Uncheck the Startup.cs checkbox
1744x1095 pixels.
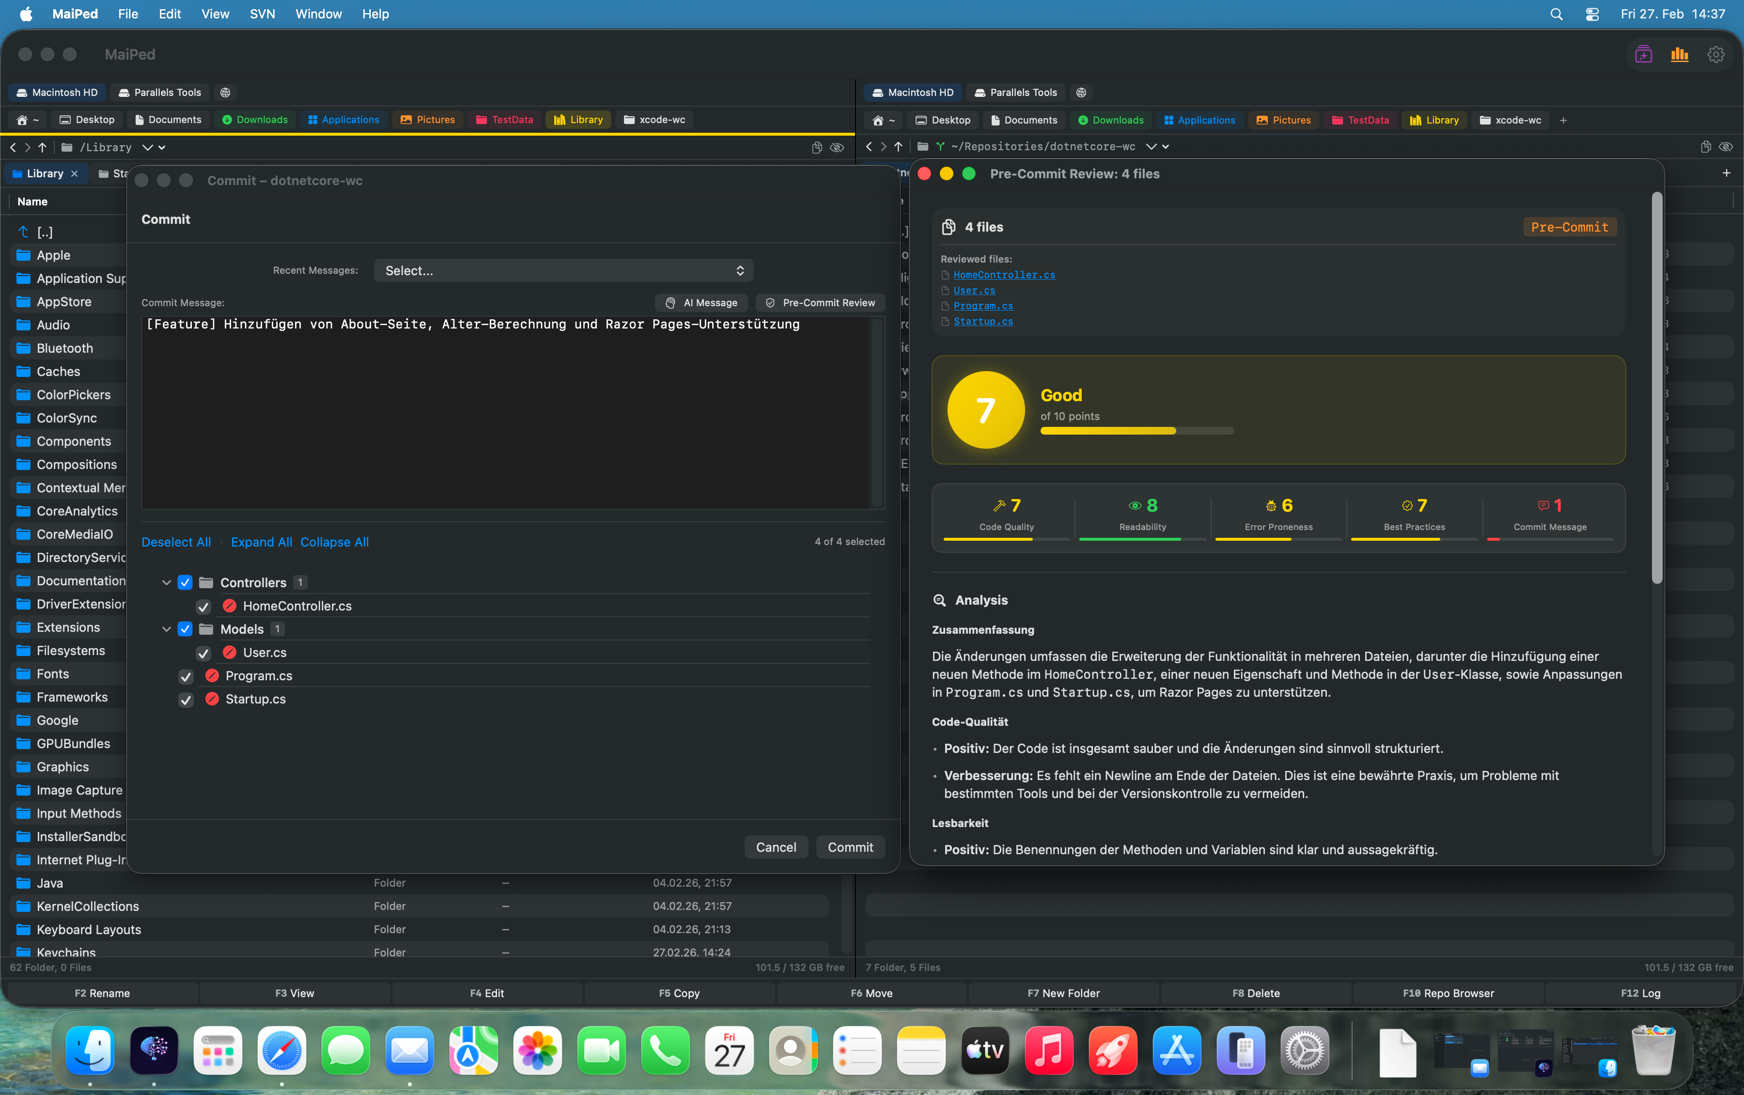click(186, 700)
